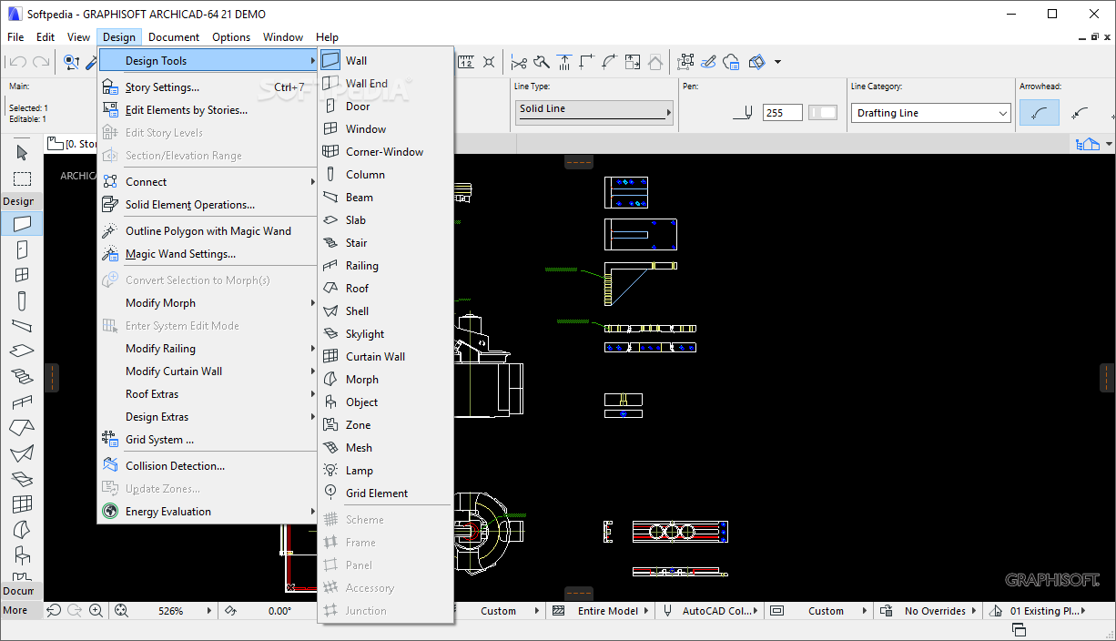Click the pen number 255 field
Image resolution: width=1116 pixels, height=641 pixels.
(x=783, y=113)
